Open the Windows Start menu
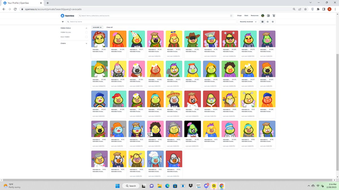This screenshot has height=190, width=339. [118, 186]
